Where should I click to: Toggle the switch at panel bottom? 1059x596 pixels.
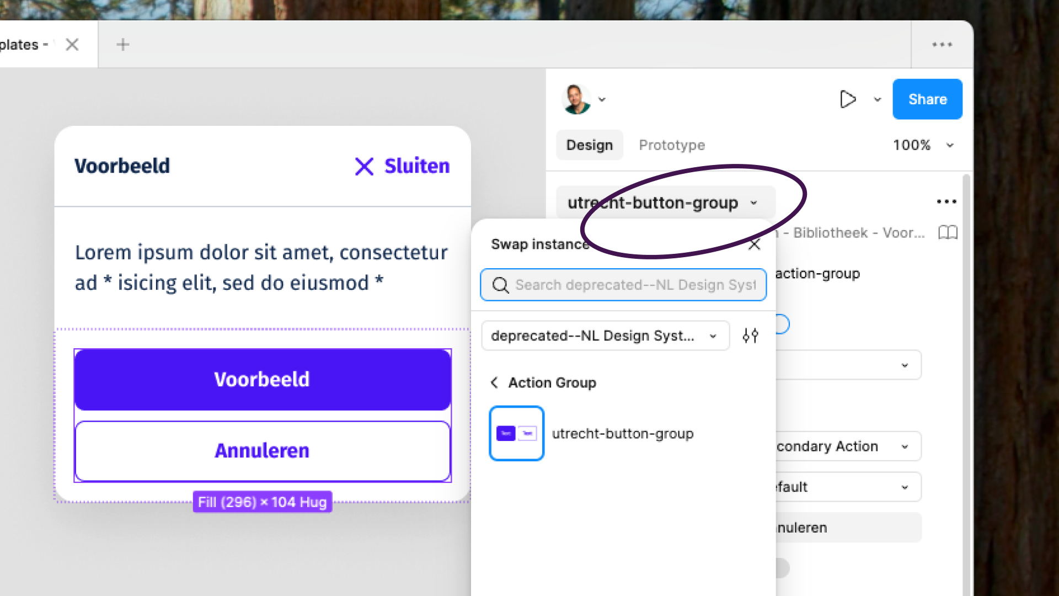(782, 568)
